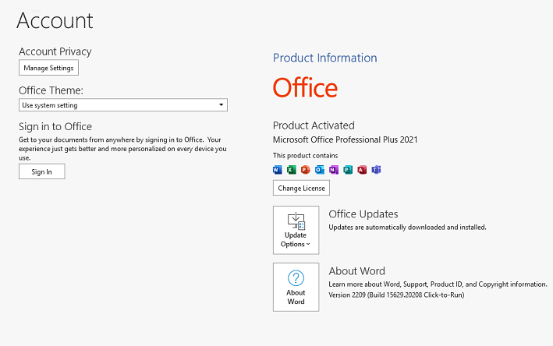The image size is (553, 346).
Task: Click the Teams app icon
Action: (x=376, y=170)
